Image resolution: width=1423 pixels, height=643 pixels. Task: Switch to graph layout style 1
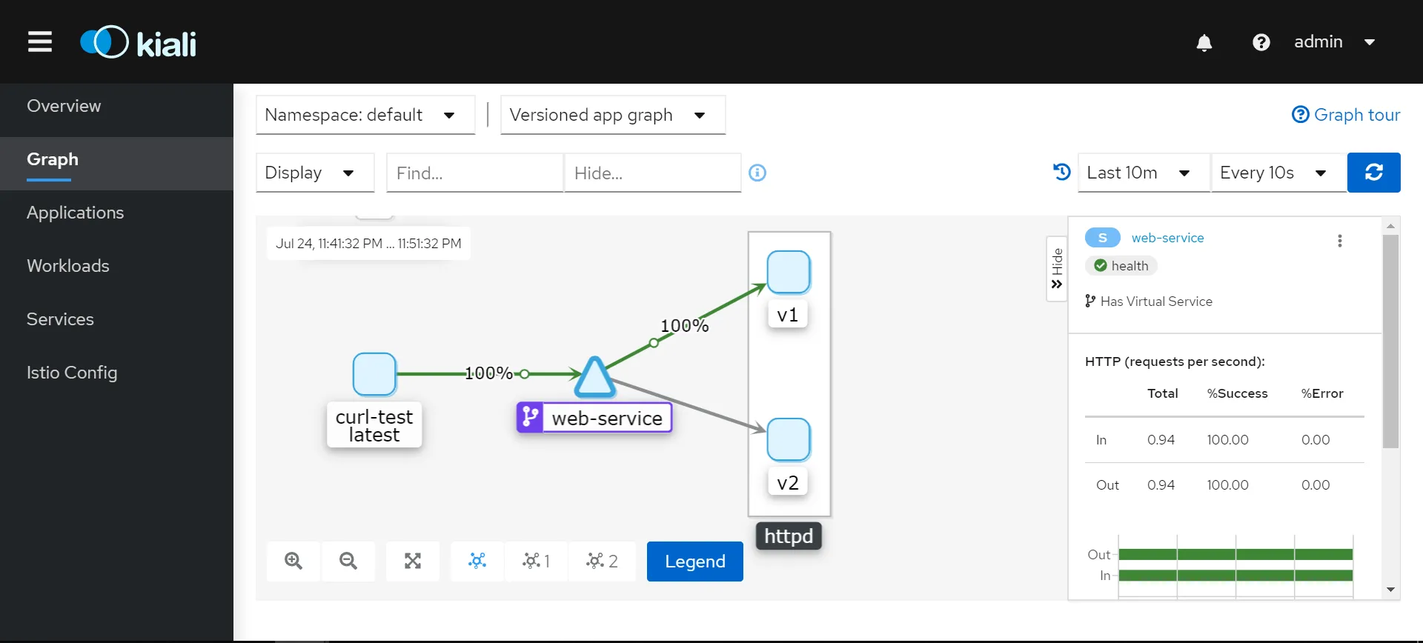(x=536, y=561)
